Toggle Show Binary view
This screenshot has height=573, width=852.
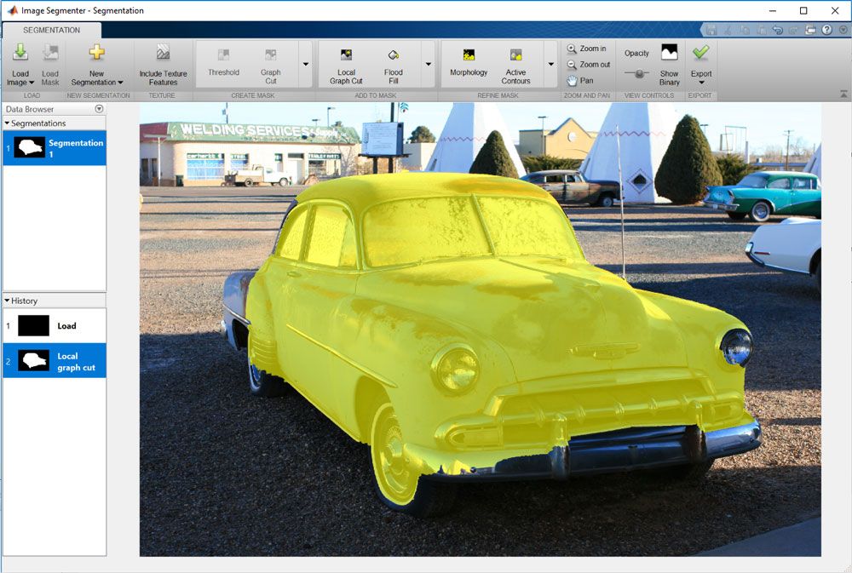(x=670, y=64)
